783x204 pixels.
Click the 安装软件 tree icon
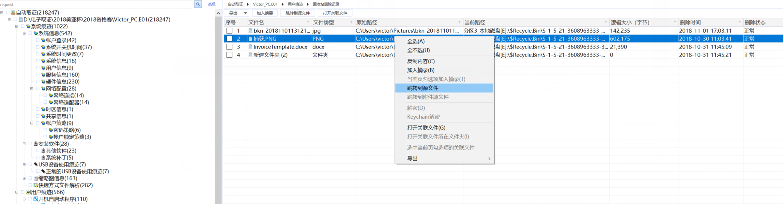point(36,144)
